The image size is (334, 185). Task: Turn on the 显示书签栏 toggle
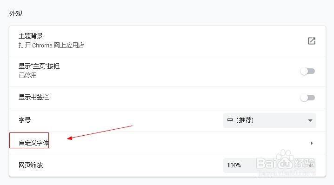(307, 98)
